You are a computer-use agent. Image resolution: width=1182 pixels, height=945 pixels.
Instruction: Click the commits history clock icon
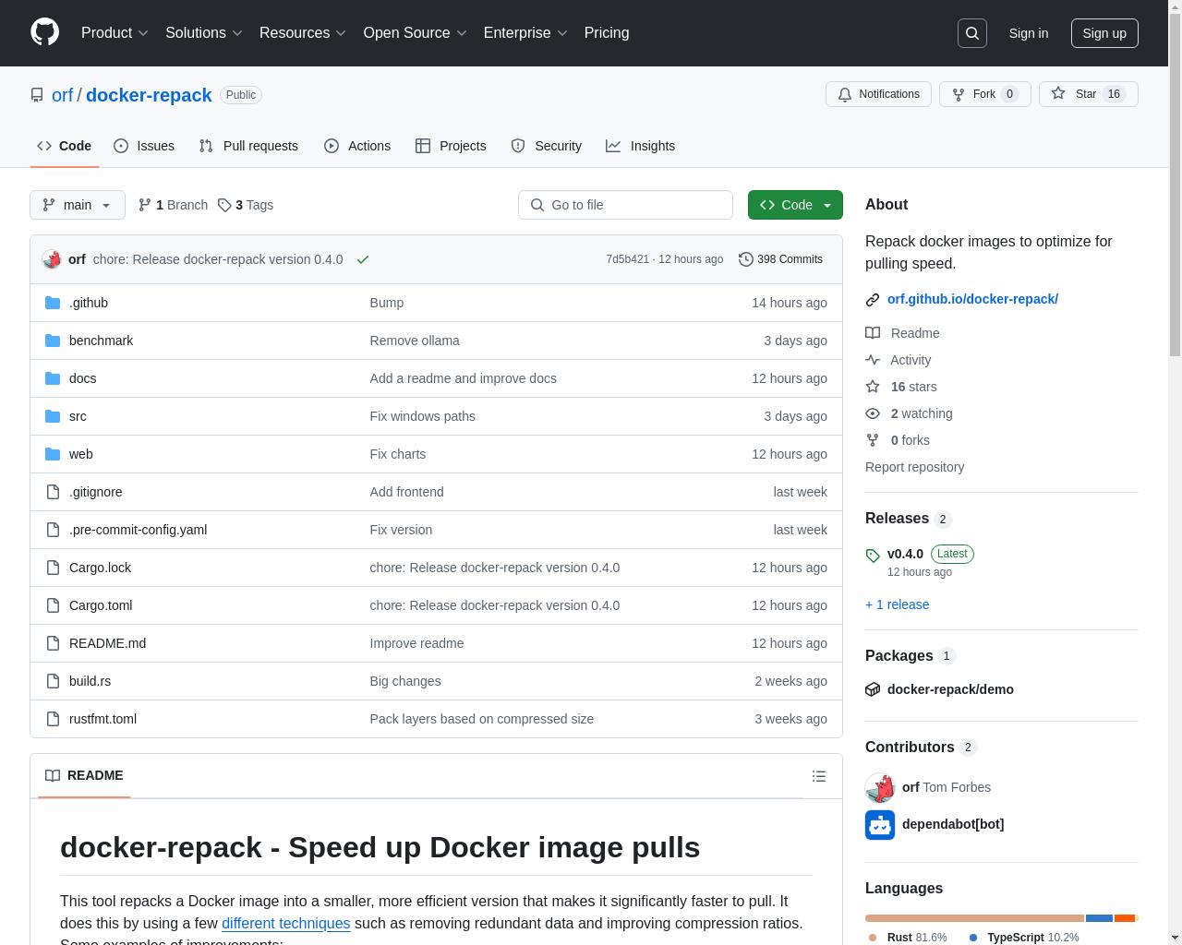pos(746,259)
